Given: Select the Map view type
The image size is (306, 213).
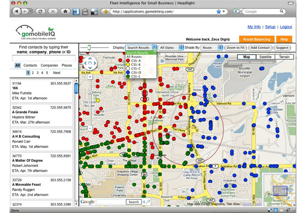Looking at the screenshot, I should pyautogui.click(x=247, y=57).
